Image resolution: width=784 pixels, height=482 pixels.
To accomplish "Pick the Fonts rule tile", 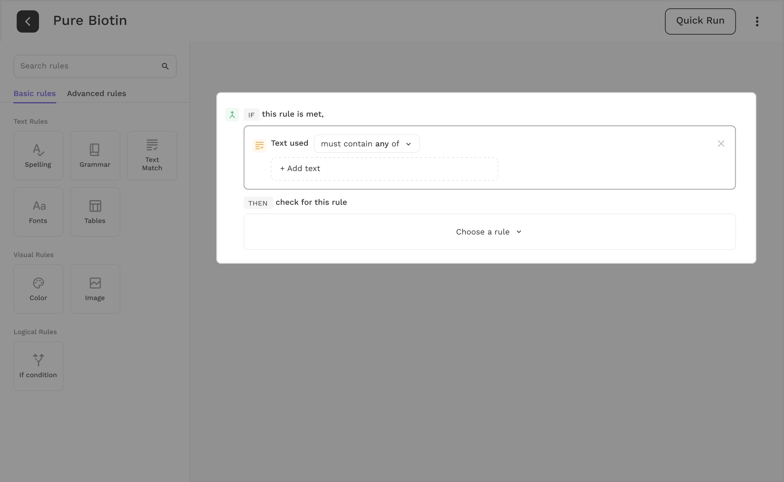I will point(38,212).
